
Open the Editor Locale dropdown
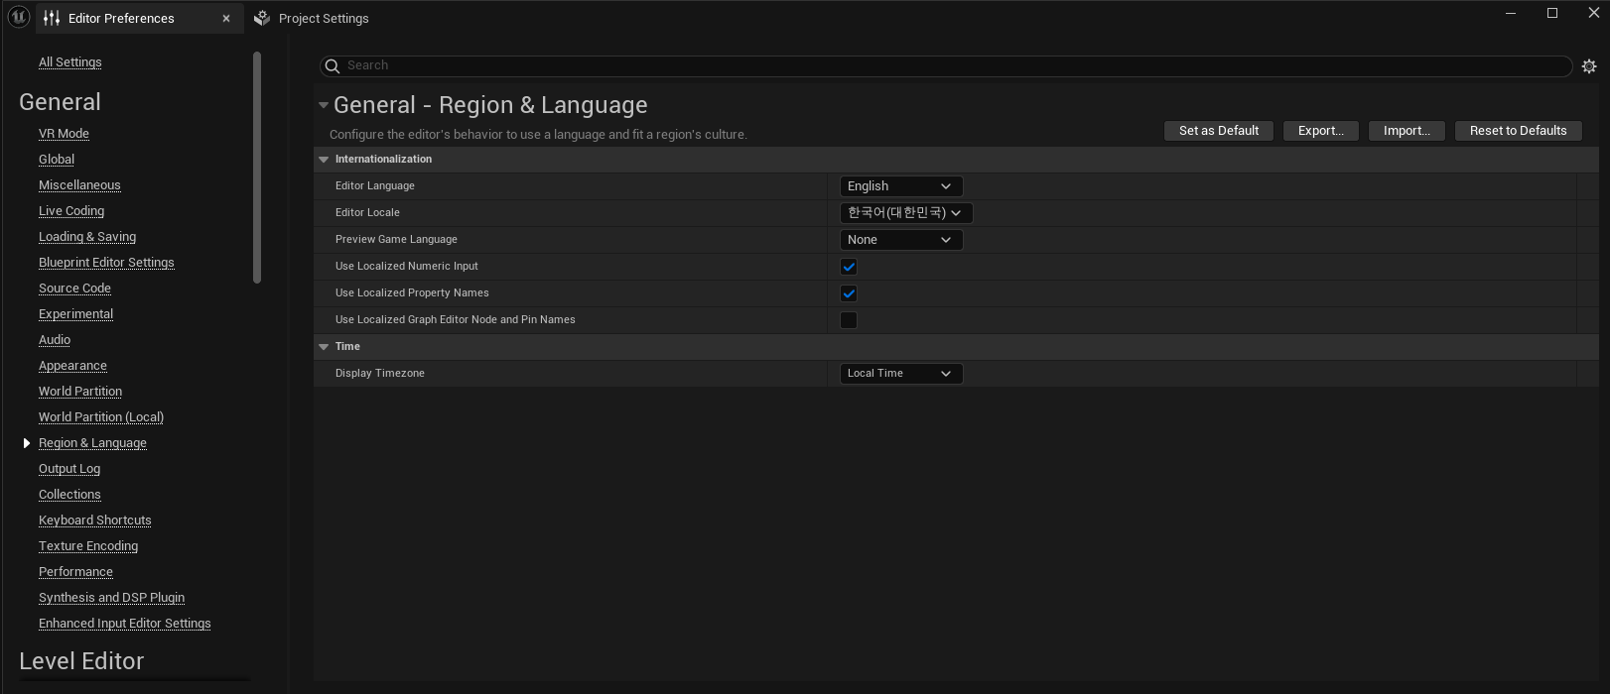point(906,213)
